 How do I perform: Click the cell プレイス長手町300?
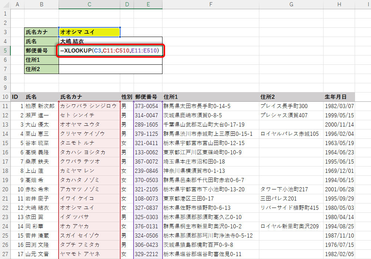291,106
